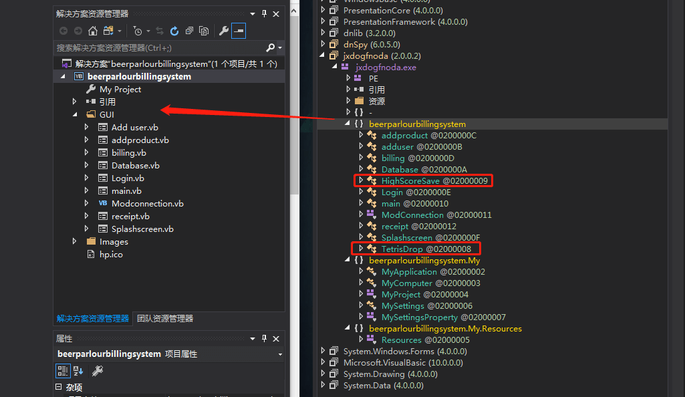Click the Show All Files icon
The height and width of the screenshot is (397, 685).
point(204,31)
